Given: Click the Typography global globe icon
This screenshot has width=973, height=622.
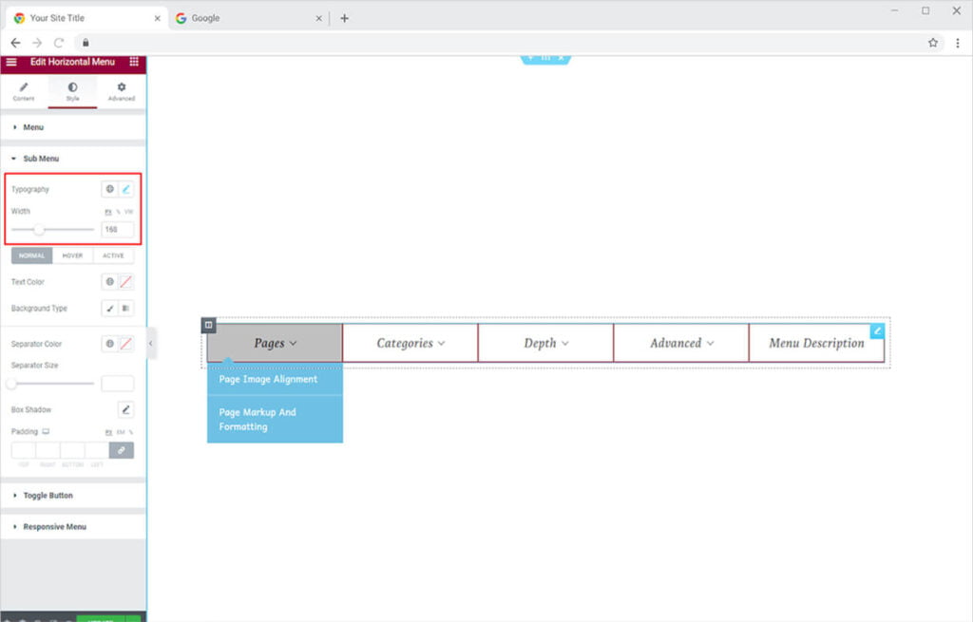Looking at the screenshot, I should 109,190.
